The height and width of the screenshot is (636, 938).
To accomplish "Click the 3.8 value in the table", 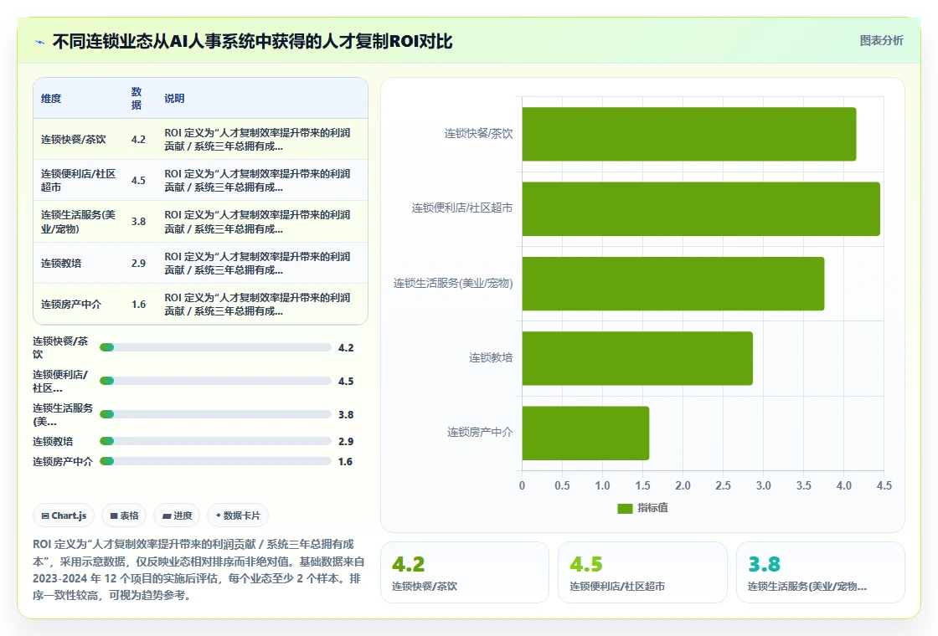I will pos(138,222).
